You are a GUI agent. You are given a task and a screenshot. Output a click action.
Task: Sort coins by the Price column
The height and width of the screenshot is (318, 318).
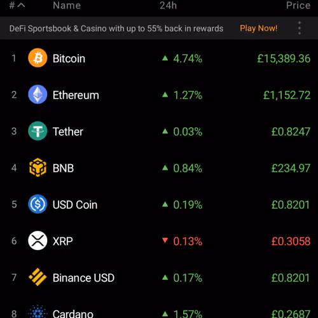click(298, 5)
